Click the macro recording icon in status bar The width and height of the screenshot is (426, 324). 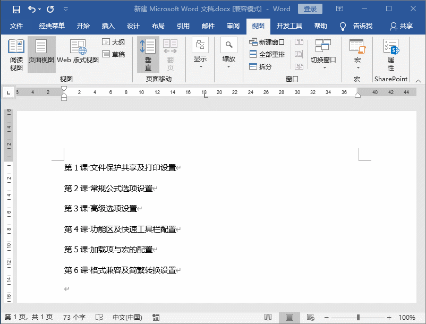click(156, 317)
